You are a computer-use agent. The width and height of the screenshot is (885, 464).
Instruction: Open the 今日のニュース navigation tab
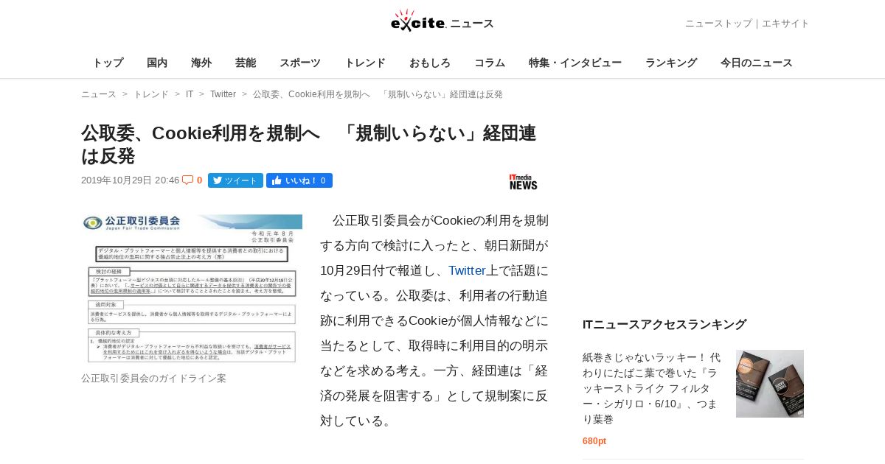[757, 63]
